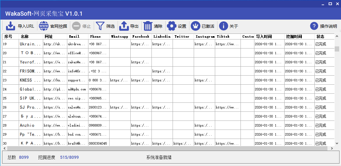Select the Anzhio name cell
This screenshot has height=166, width=341.
(27, 125)
